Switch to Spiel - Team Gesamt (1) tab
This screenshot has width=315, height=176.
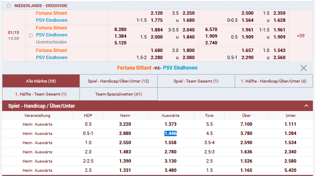(x=196, y=81)
